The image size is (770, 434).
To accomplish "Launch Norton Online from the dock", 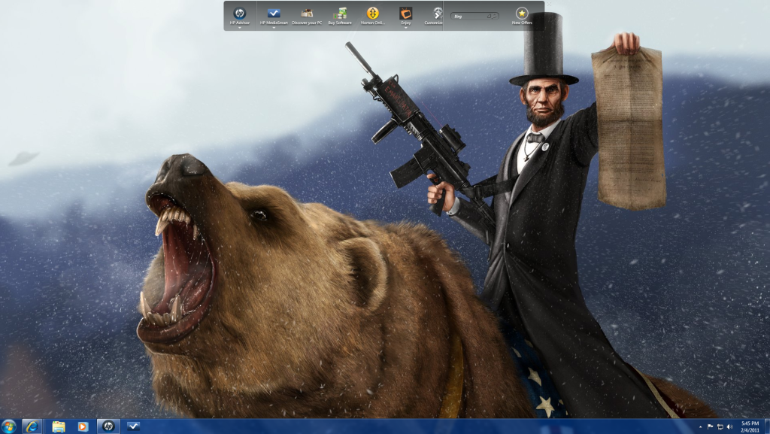I will click(373, 15).
